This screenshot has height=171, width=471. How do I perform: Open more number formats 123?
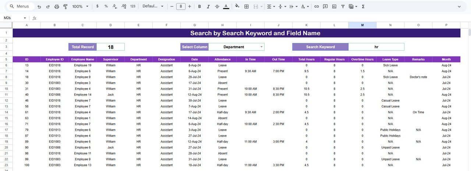click(x=133, y=6)
